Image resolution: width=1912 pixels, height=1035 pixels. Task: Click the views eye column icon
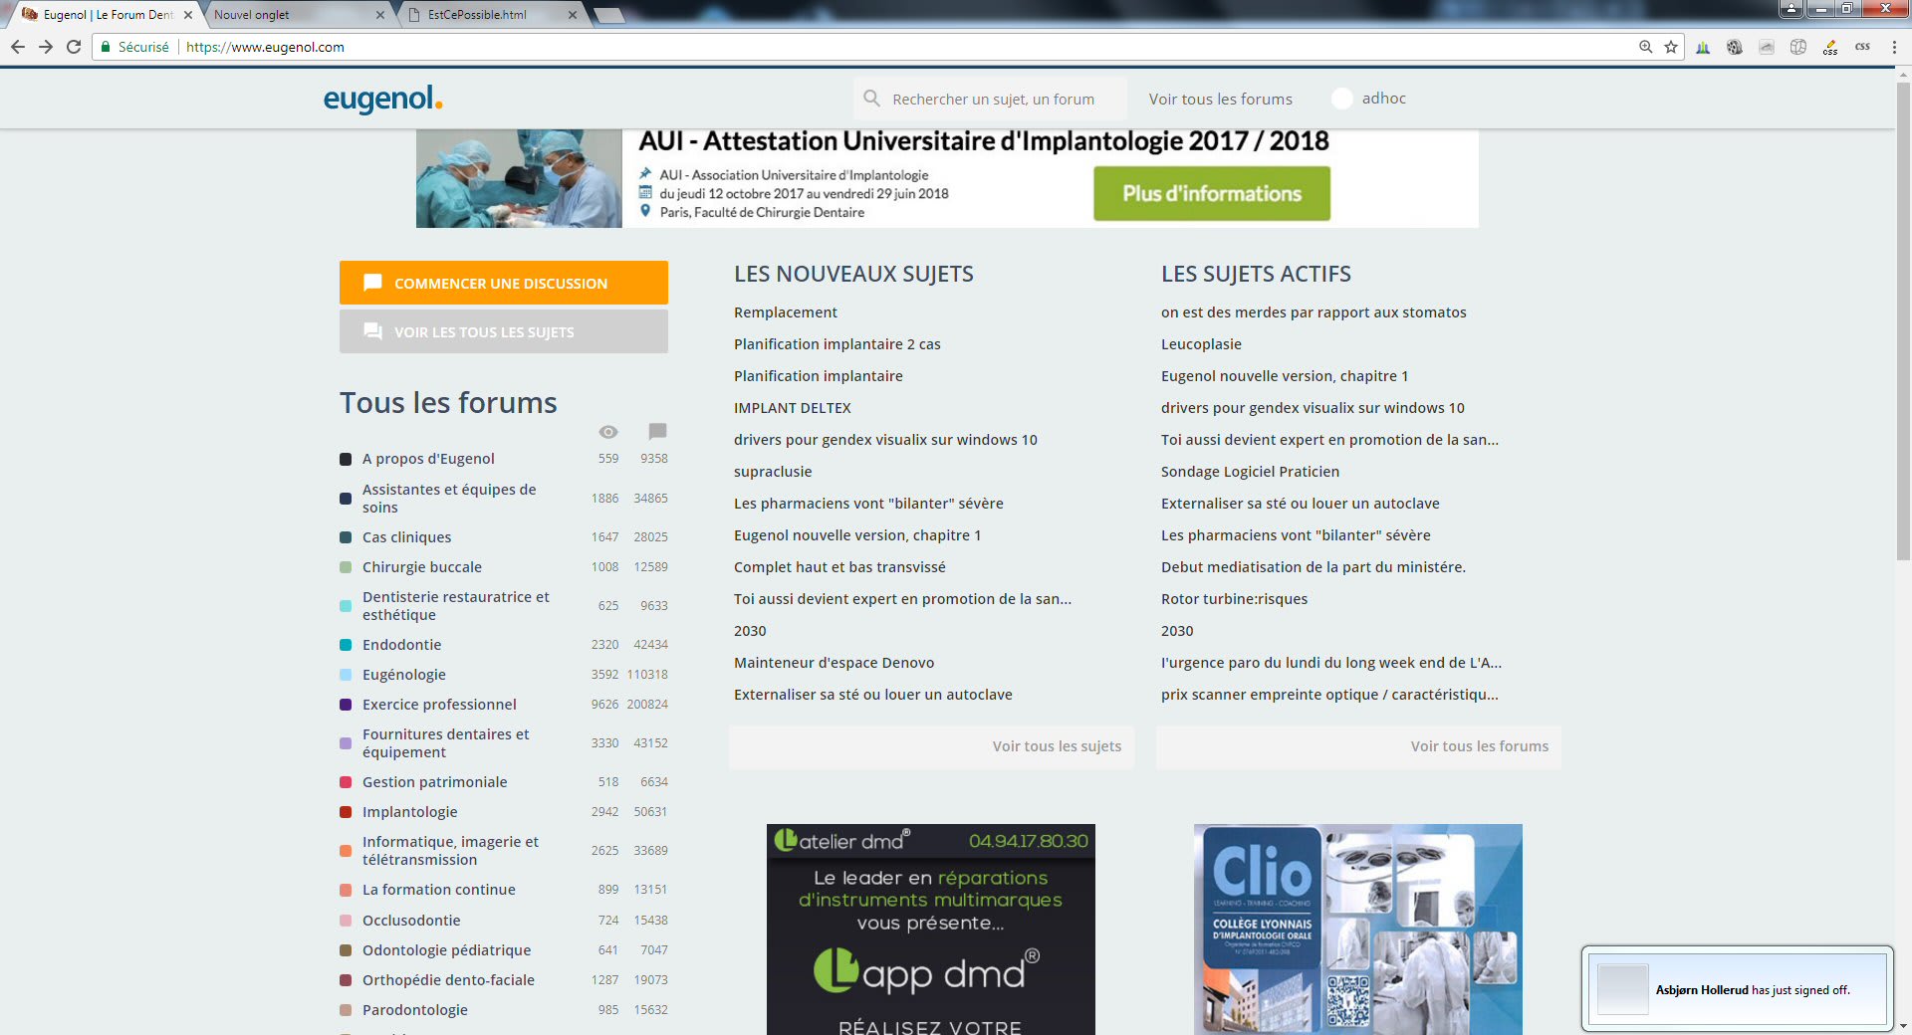point(608,432)
